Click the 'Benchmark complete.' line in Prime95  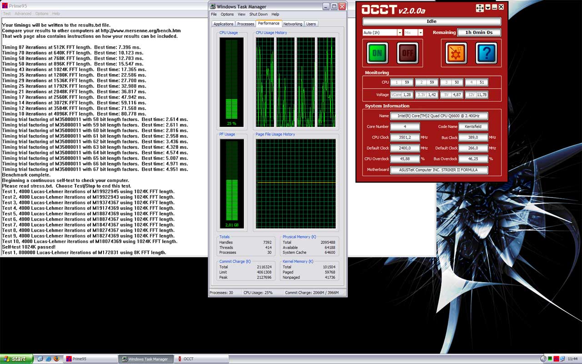point(26,175)
